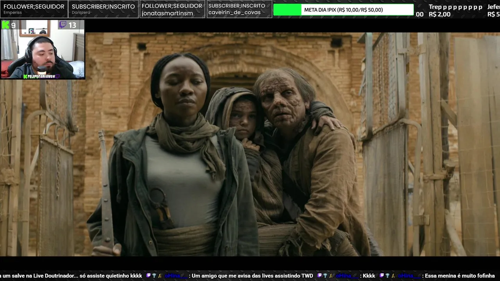Click the green Kick logo beside 9

coord(6,25)
